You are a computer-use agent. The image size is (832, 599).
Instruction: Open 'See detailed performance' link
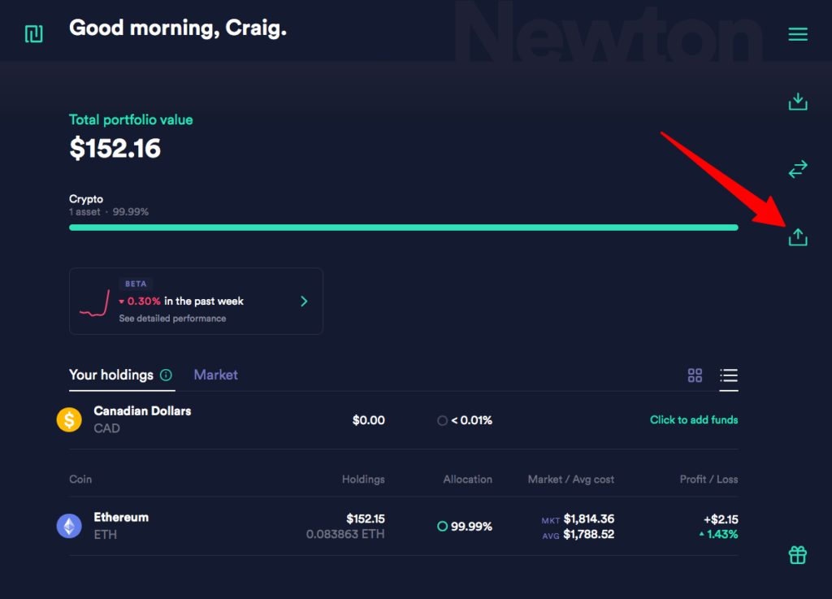pos(172,319)
